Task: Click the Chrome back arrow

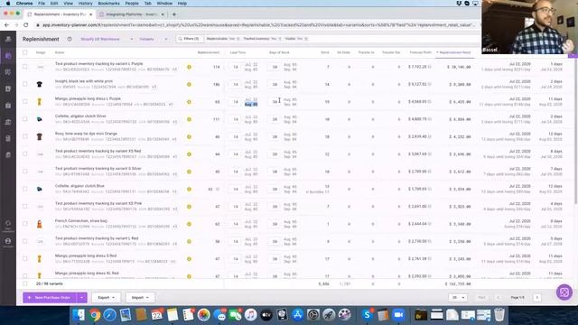Action: [7, 25]
